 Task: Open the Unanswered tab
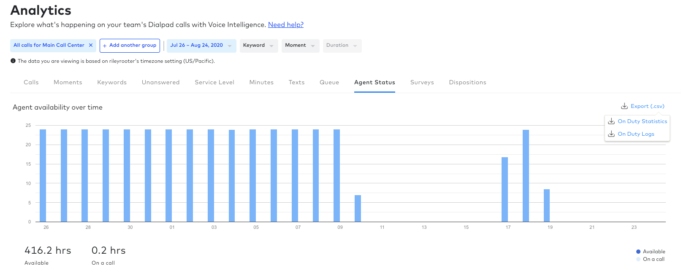pyautogui.click(x=161, y=82)
